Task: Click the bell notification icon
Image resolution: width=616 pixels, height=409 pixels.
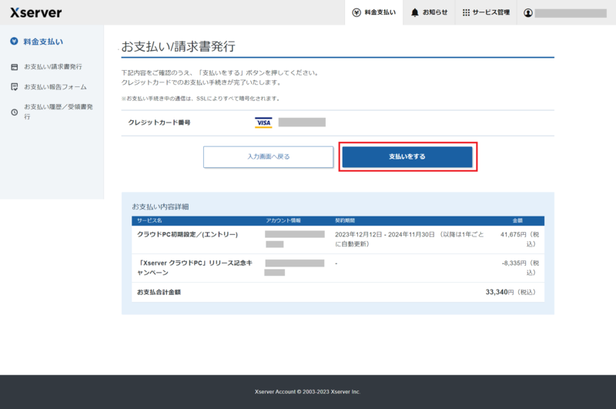Action: [415, 12]
